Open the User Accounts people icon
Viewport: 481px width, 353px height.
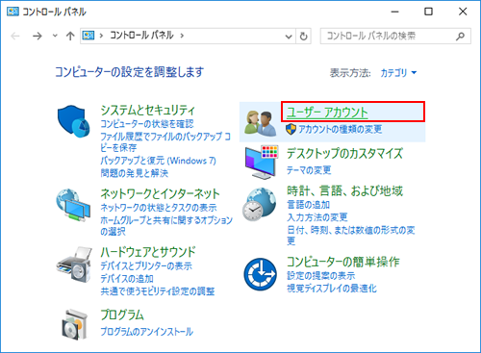260,123
